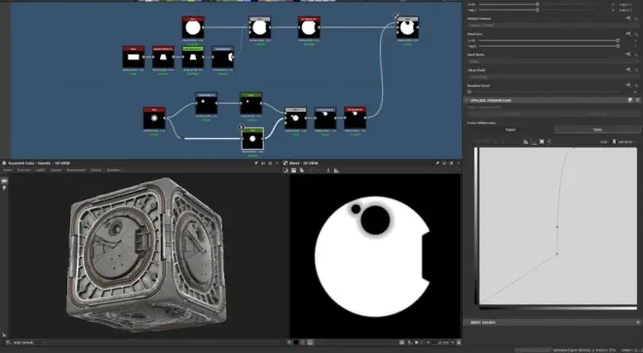Click the reset arrow beside Tiling Mode
The width and height of the screenshot is (643, 353).
pyautogui.click(x=636, y=70)
